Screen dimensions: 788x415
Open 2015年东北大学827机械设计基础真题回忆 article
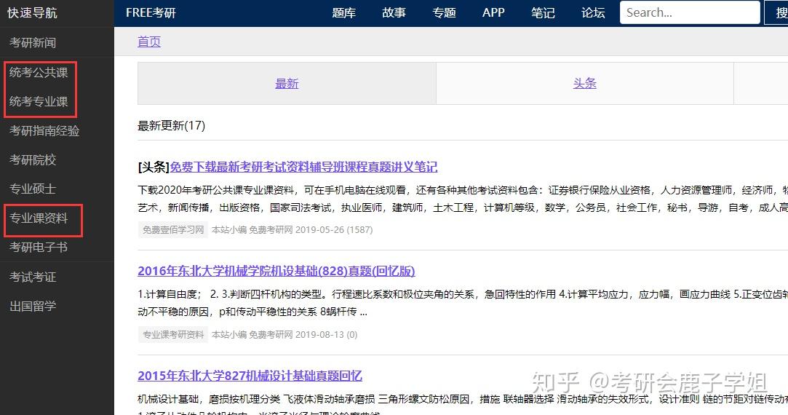click(x=250, y=376)
